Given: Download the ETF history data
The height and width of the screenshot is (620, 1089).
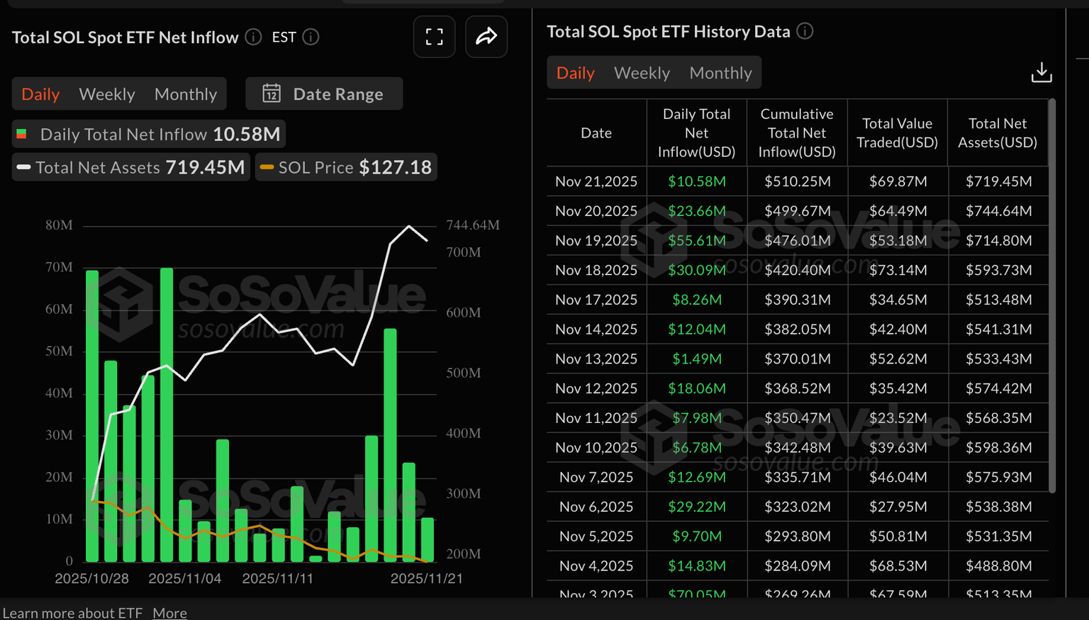Looking at the screenshot, I should [x=1041, y=72].
